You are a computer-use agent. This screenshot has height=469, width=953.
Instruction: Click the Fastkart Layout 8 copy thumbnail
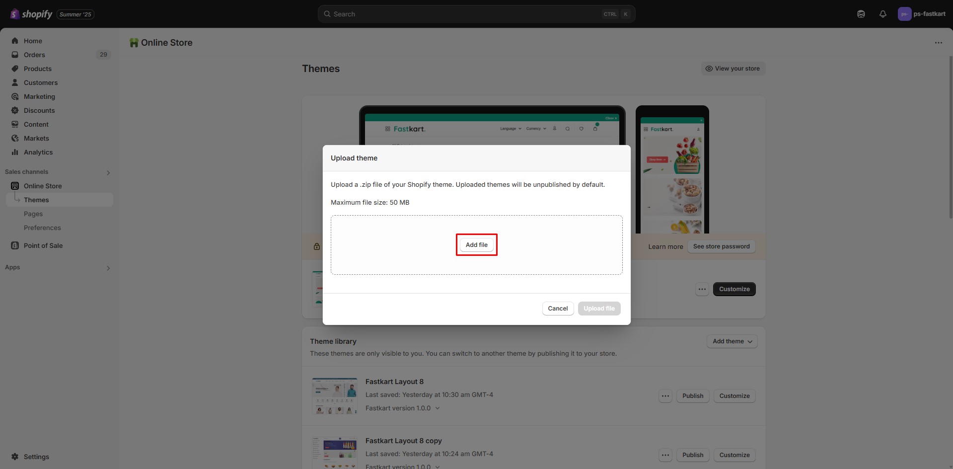pos(335,453)
